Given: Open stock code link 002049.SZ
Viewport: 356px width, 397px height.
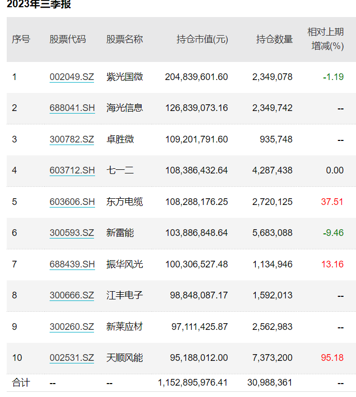Looking at the screenshot, I should coord(72,77).
